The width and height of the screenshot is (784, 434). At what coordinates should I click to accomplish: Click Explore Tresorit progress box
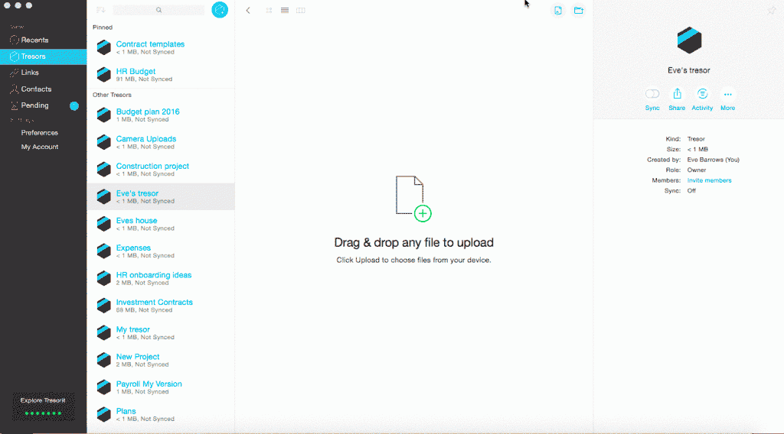click(x=43, y=406)
